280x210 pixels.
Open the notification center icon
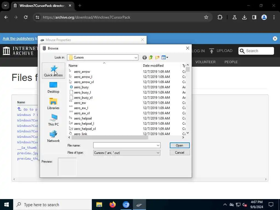click(x=271, y=205)
